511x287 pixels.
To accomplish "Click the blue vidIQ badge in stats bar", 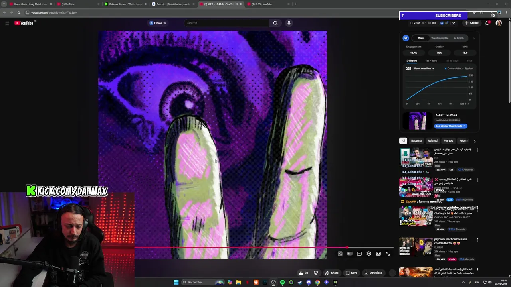I will [x=442, y=23].
